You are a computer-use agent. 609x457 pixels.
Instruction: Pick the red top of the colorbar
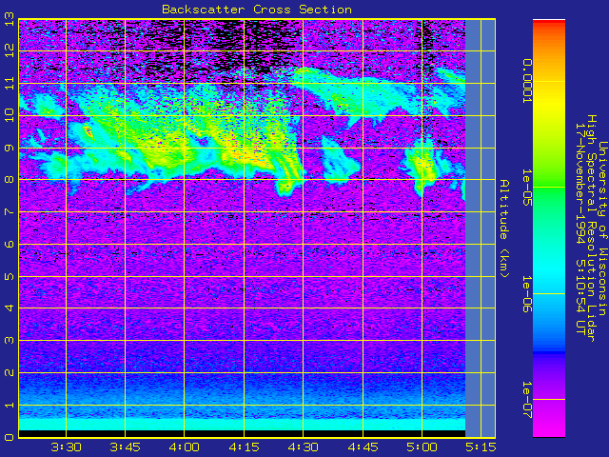pos(549,23)
